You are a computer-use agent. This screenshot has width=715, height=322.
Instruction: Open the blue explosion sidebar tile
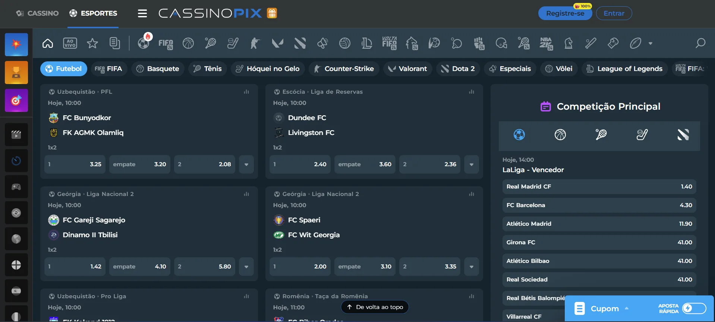pyautogui.click(x=16, y=45)
